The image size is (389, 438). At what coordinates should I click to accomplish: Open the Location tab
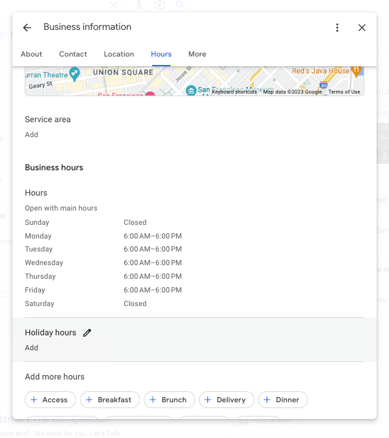tap(119, 54)
